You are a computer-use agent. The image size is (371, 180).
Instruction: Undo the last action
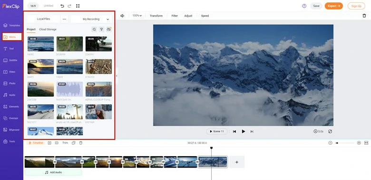click(62, 6)
